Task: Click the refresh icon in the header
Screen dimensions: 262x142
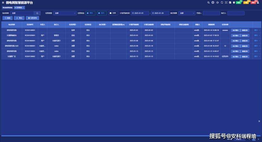Action: (x=222, y=3)
